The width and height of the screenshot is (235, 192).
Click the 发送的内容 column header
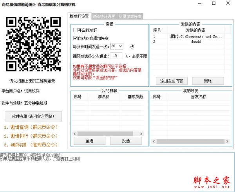[x=195, y=30]
